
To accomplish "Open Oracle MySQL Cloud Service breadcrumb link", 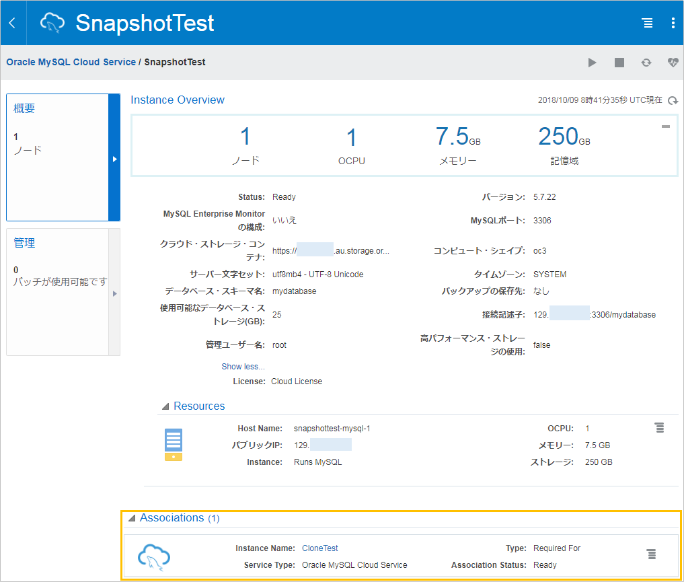I will [71, 62].
